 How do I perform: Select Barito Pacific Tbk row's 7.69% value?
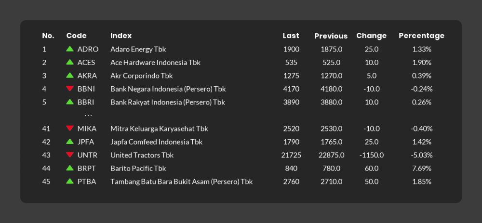(x=422, y=168)
